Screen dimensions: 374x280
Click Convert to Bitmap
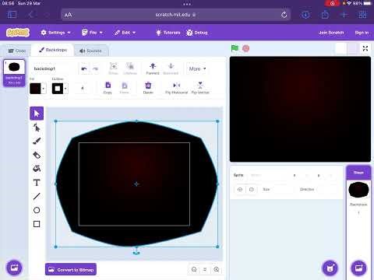[x=71, y=270]
